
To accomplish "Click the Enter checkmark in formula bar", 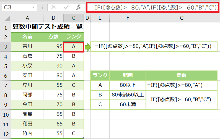I will click(x=66, y=7).
